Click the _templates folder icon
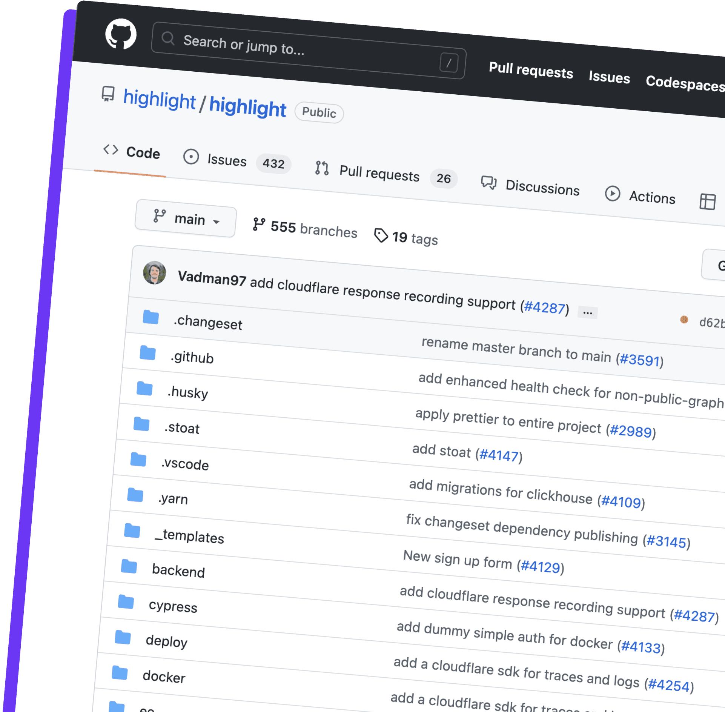The height and width of the screenshot is (712, 725). (132, 531)
